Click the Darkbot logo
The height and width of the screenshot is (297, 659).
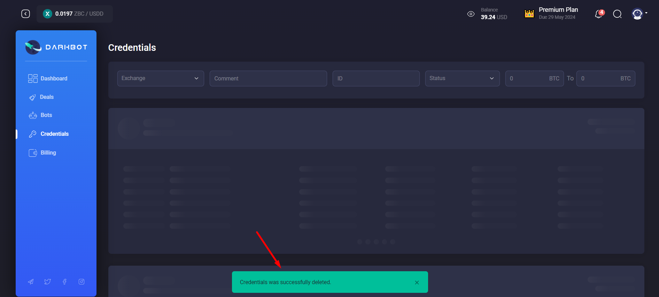56,47
